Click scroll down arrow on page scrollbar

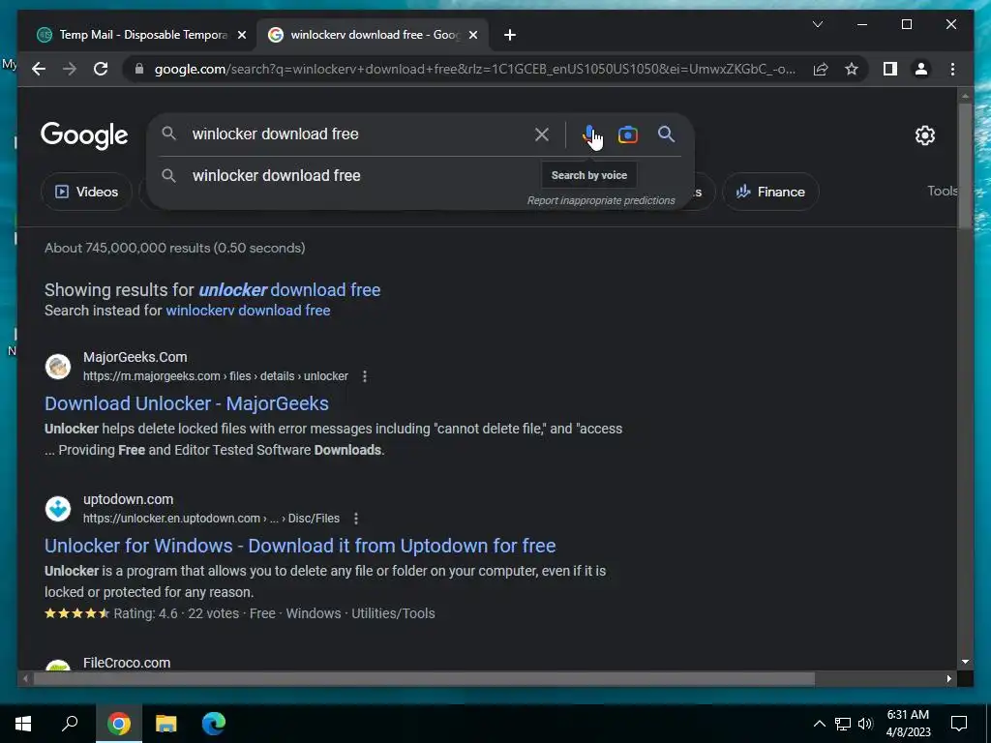coord(965,662)
